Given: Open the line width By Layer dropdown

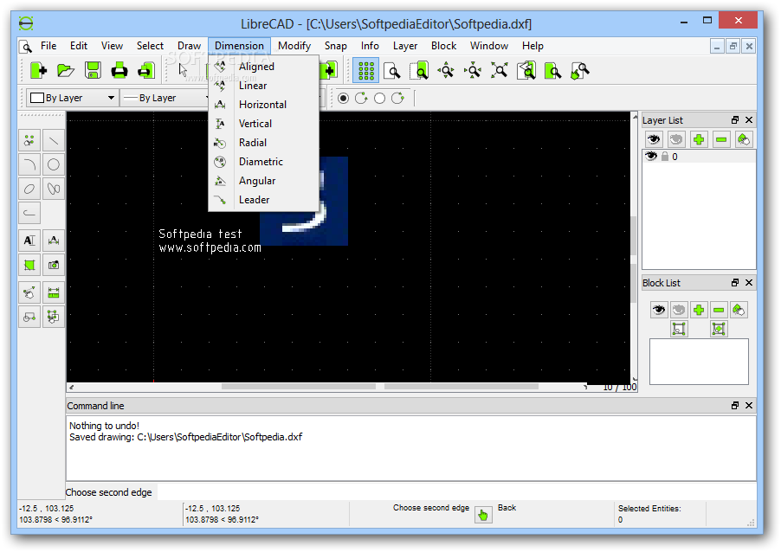Looking at the screenshot, I should [x=165, y=98].
